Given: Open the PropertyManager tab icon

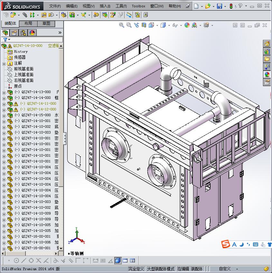Looking at the screenshot, I should click(14, 33).
